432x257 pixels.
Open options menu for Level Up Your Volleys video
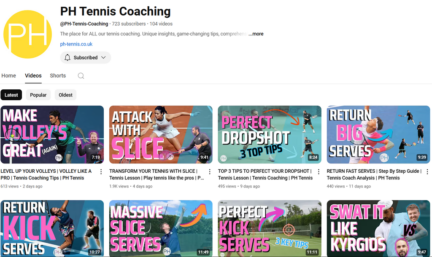(101, 172)
